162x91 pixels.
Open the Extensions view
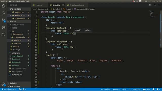[3, 35]
